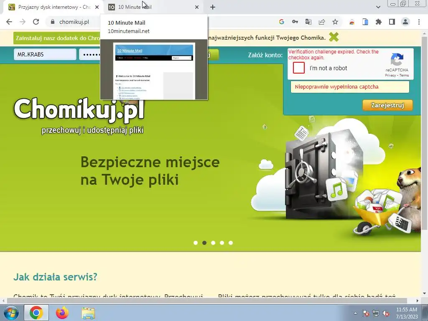428x321 pixels.
Task: Click the Zainstaluj nasz dodatek banner link
Action: pyautogui.click(x=58, y=38)
